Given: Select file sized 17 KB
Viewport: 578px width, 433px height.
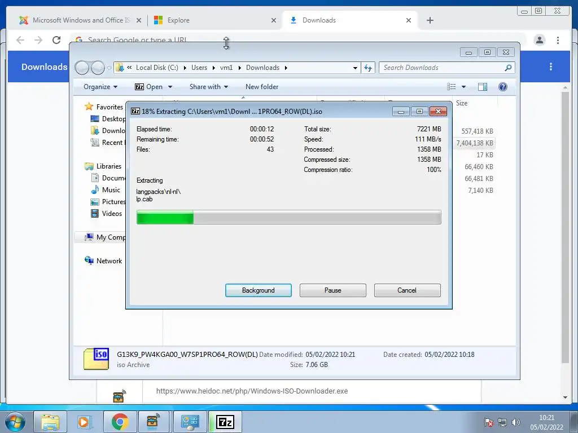Looking at the screenshot, I should pyautogui.click(x=484, y=154).
